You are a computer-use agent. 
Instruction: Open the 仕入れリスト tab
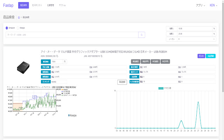(36, 5)
